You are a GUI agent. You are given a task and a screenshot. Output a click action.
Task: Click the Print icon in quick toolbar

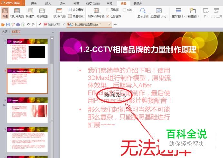(x=18, y=25)
